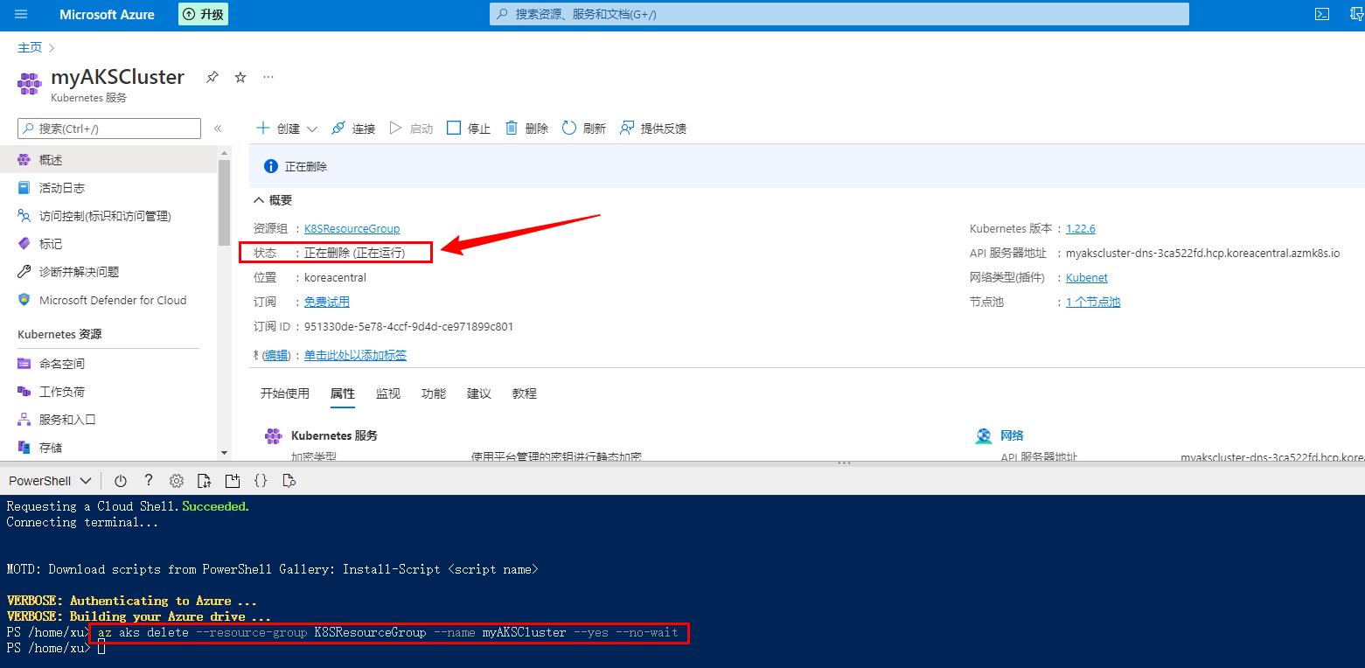Open 命名空间 in the sidebar
The image size is (1365, 668).
(x=108, y=364)
